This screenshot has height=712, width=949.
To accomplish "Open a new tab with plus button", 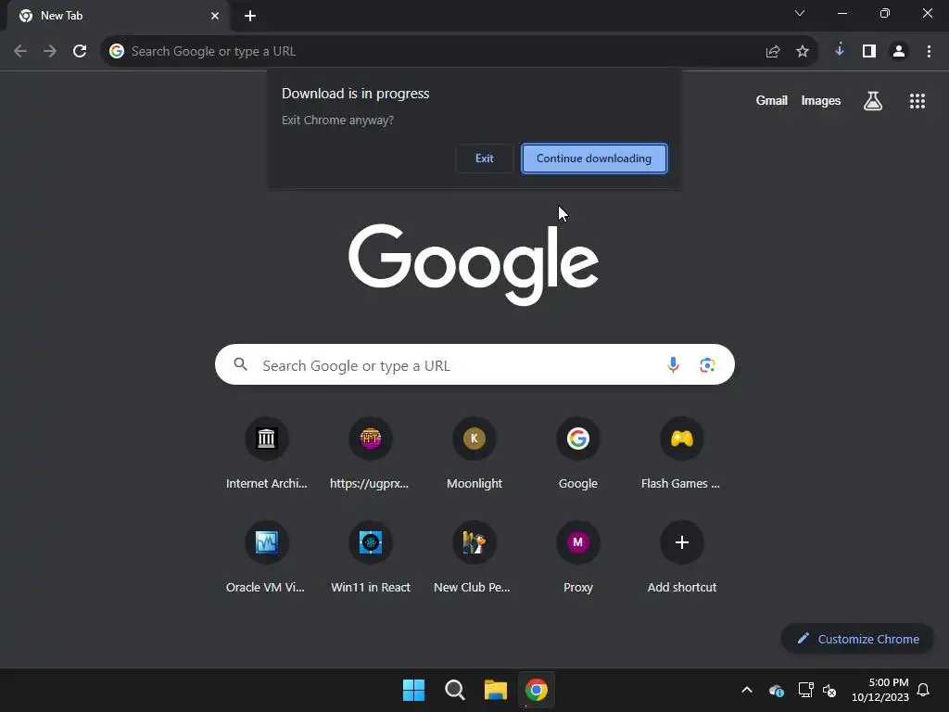I will 250,17.
